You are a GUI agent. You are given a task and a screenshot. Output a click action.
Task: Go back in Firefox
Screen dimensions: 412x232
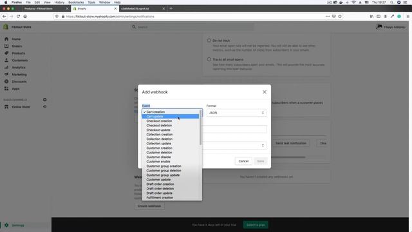(x=5, y=16)
